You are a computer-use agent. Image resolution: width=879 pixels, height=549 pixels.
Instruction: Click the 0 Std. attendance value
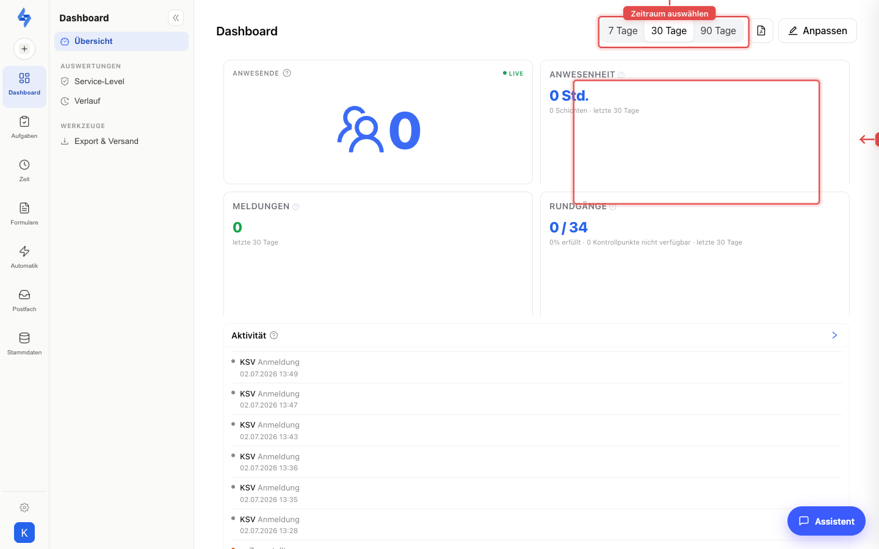[569, 96]
